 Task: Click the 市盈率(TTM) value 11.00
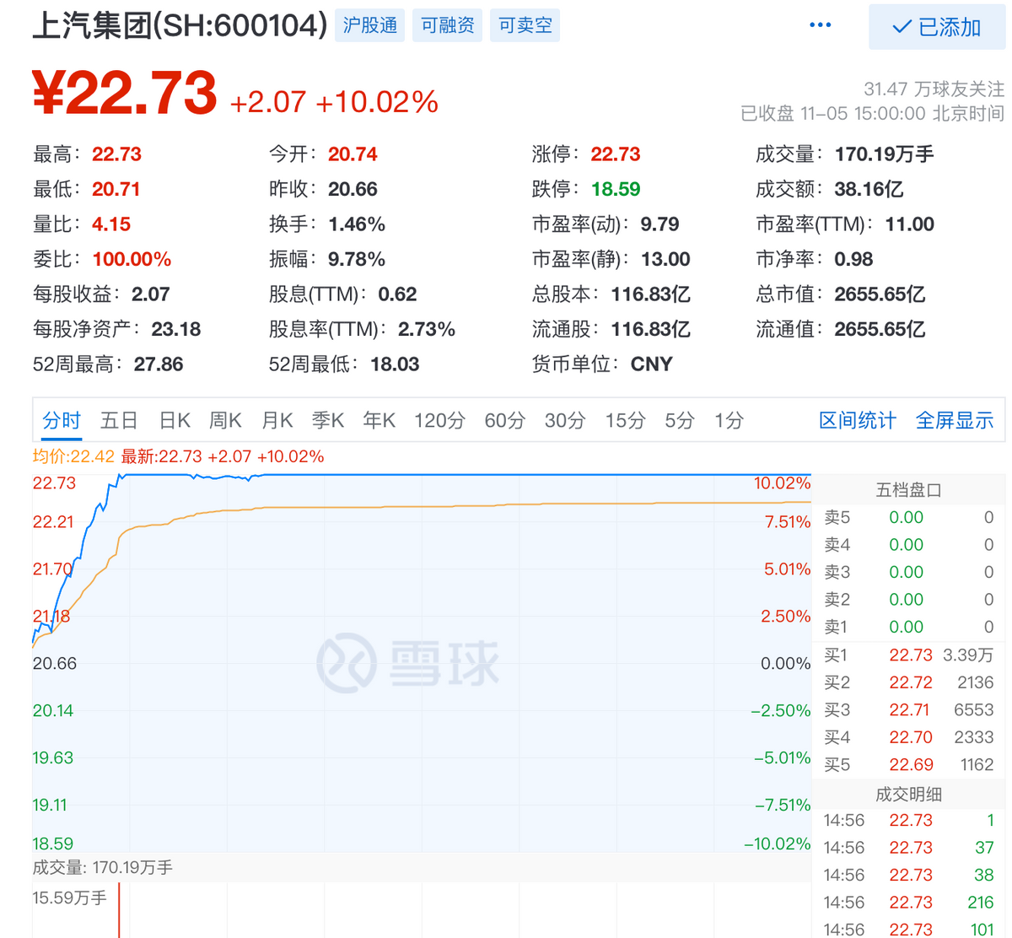coord(909,224)
